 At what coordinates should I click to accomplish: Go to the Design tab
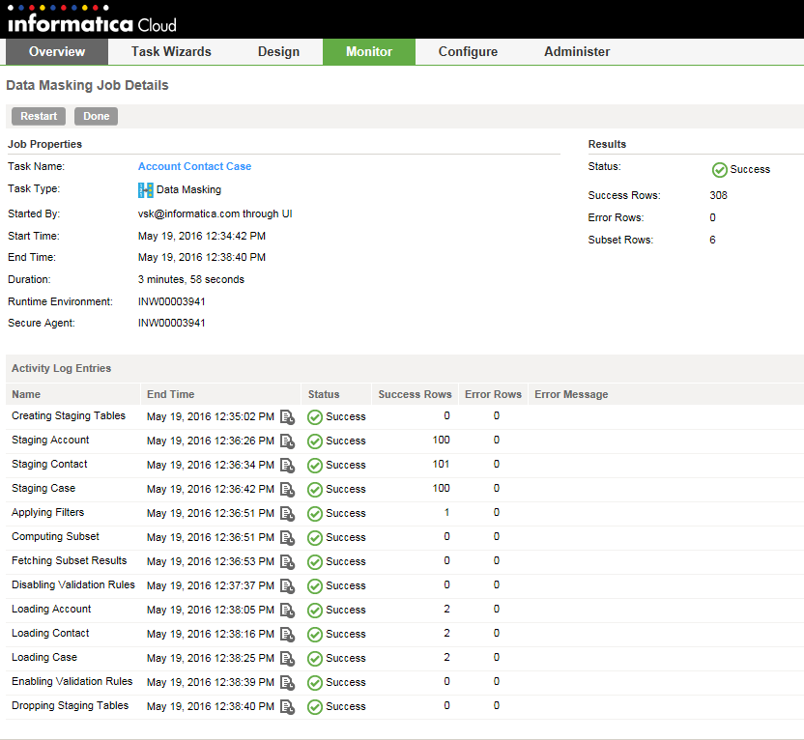pyautogui.click(x=278, y=52)
